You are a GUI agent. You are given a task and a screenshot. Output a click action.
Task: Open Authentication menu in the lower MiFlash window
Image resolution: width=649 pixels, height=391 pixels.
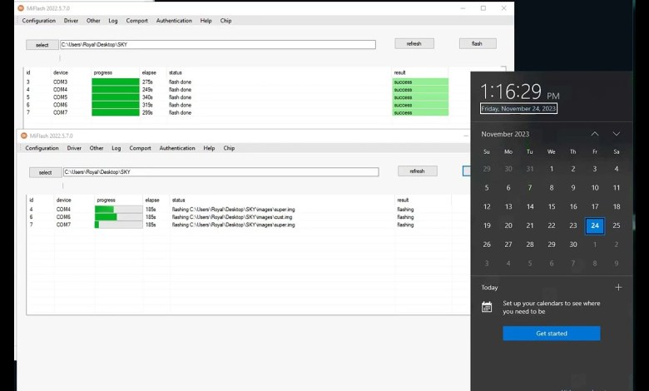177,148
